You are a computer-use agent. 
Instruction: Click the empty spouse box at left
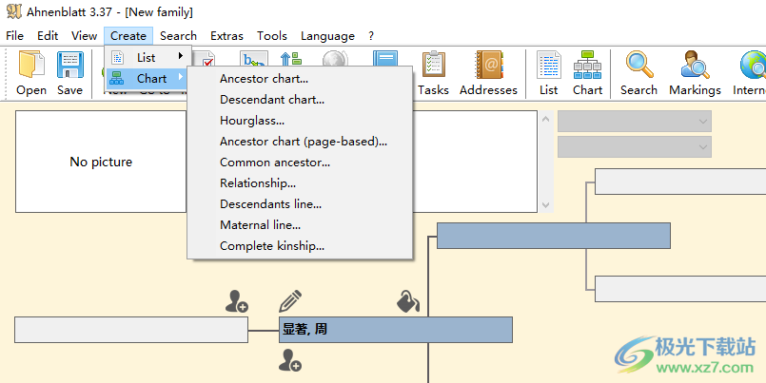coord(131,330)
